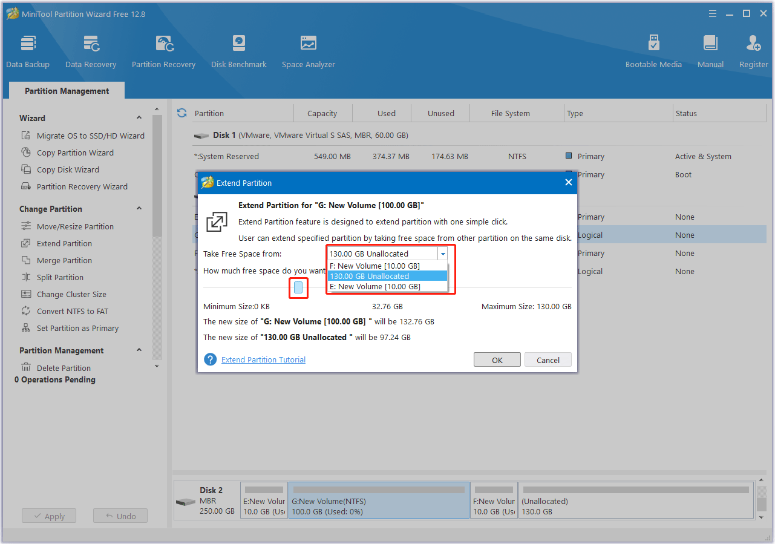
Task: Switch to the Partition Management tab
Action: pyautogui.click(x=67, y=91)
